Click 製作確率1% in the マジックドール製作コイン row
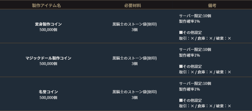 pos(190,55)
